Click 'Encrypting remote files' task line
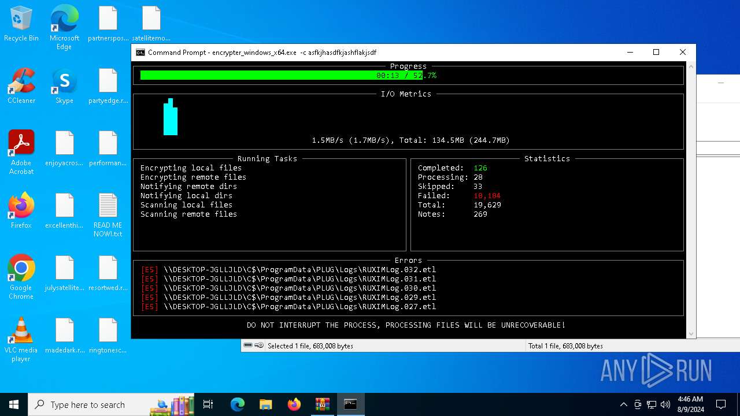The width and height of the screenshot is (740, 416). 193,177
